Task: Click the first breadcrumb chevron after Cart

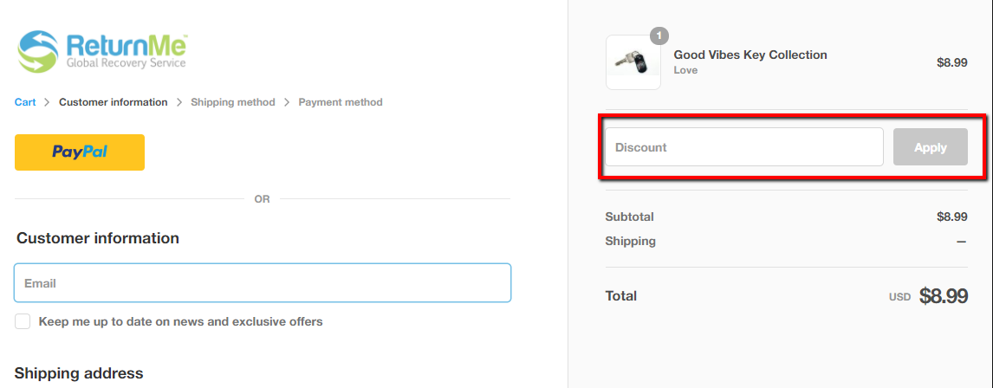Action: pyautogui.click(x=48, y=102)
